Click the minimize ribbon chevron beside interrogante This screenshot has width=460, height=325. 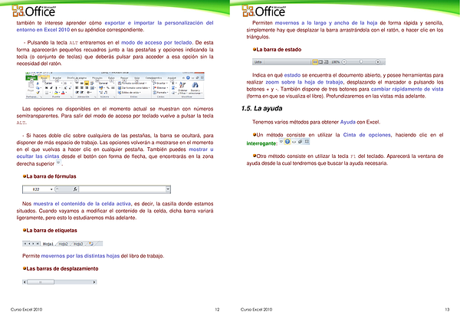pos(281,141)
